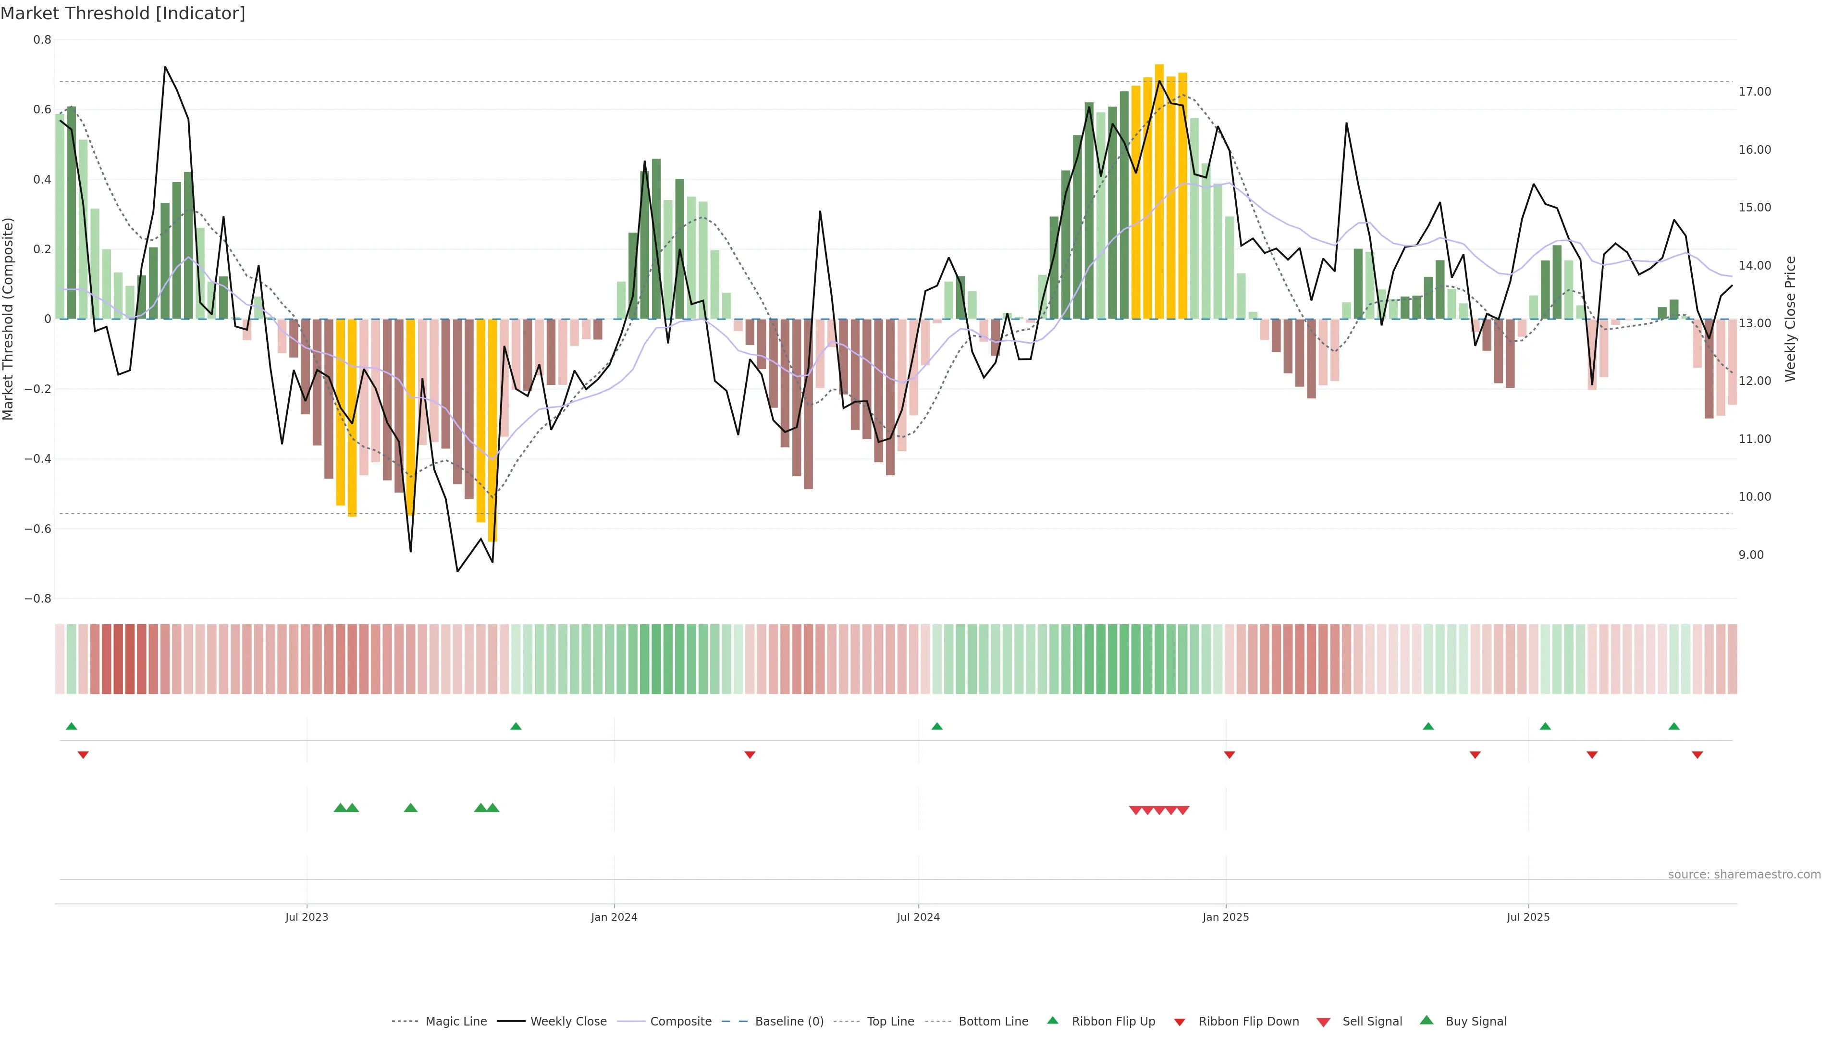Viewport: 1845px width, 1038px height.
Task: Click the Jan 2024 axis label
Action: coord(614,917)
